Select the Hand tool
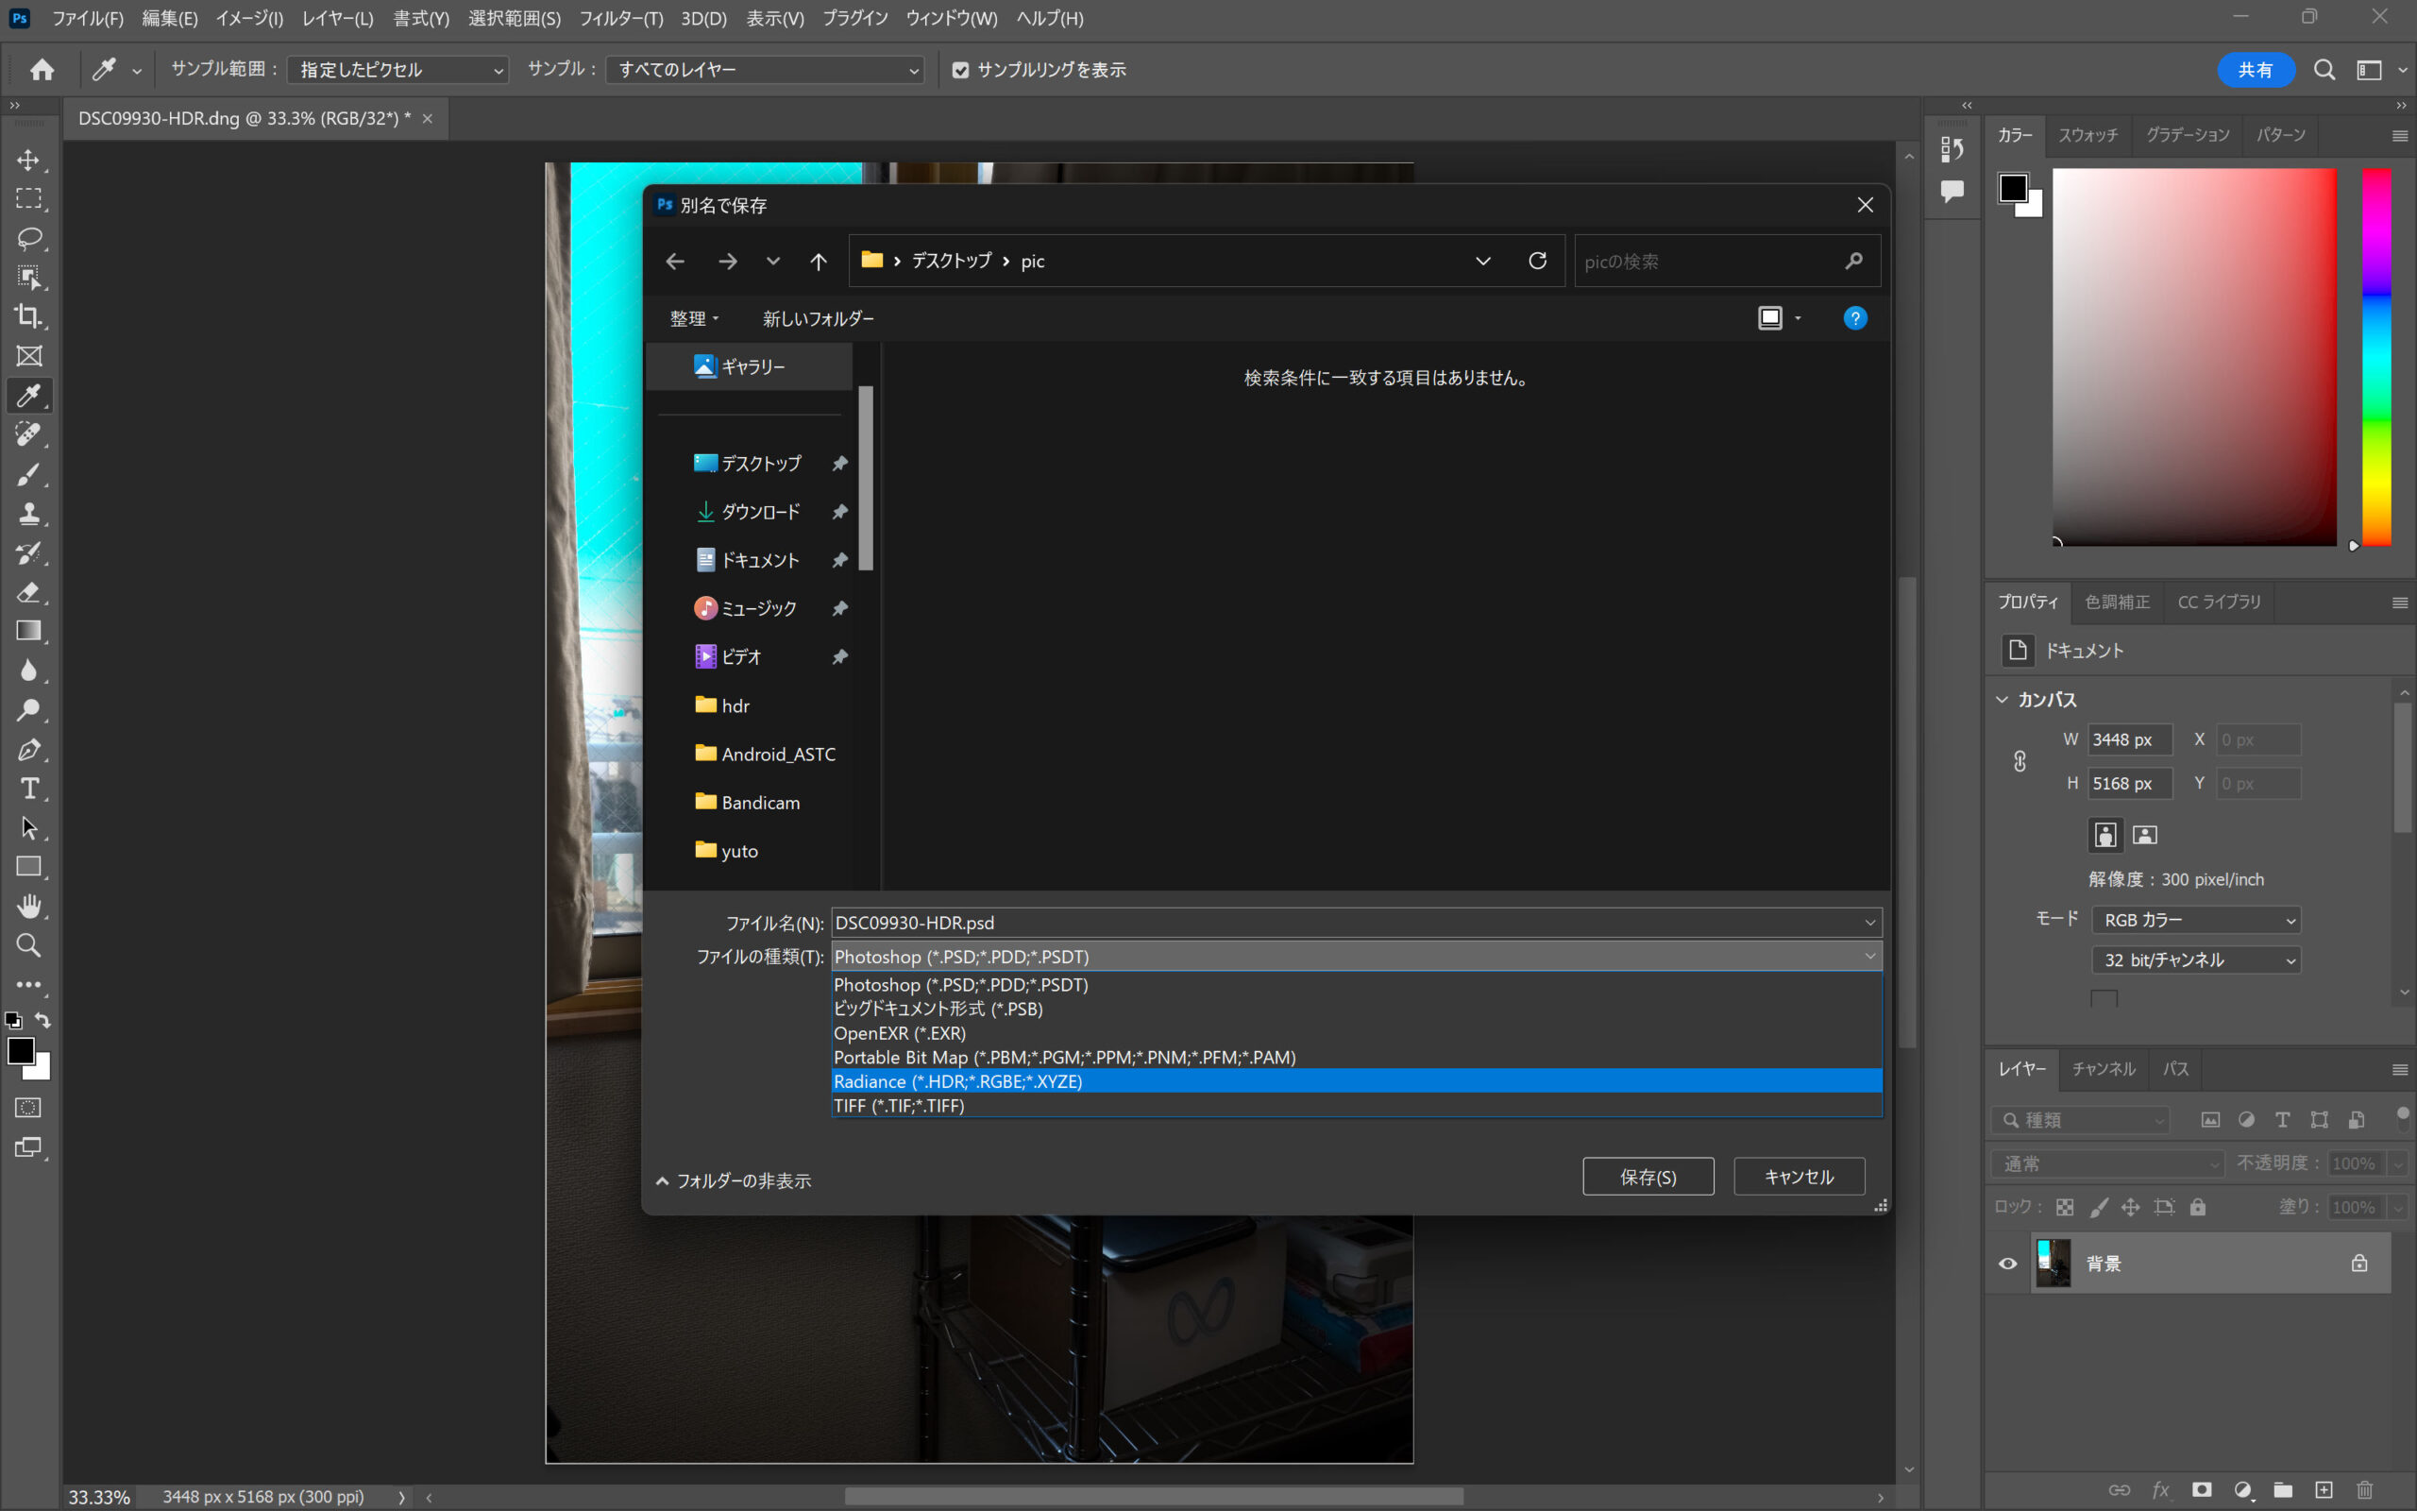The width and height of the screenshot is (2417, 1511). coord(28,907)
